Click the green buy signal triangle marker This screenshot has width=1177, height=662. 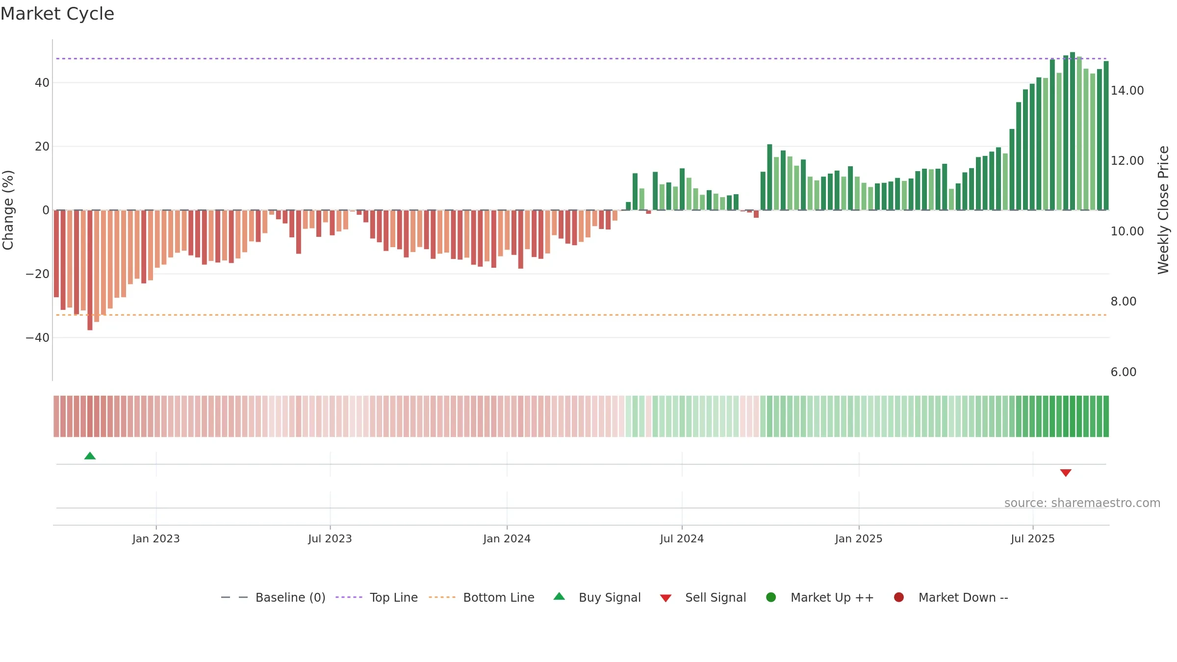coord(90,456)
